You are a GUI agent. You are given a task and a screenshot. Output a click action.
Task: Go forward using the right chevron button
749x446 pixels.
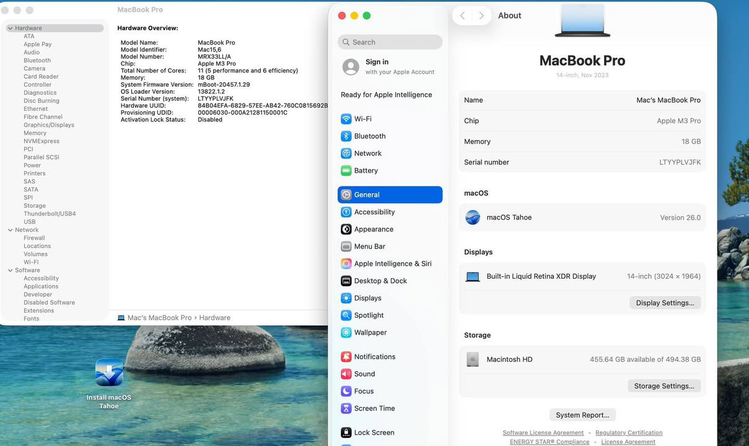pyautogui.click(x=481, y=15)
